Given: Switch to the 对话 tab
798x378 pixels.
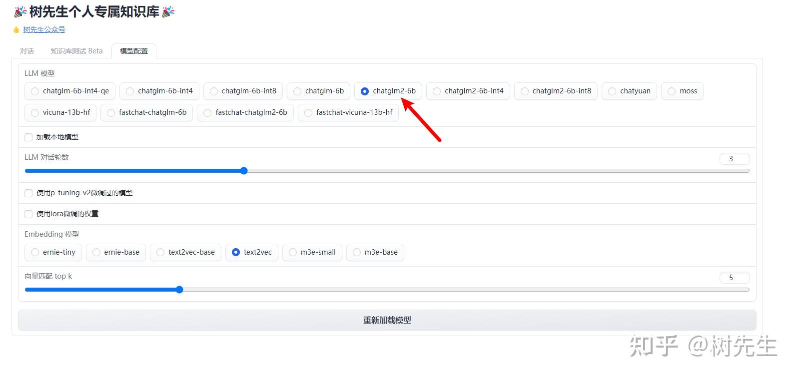Looking at the screenshot, I should point(27,51).
